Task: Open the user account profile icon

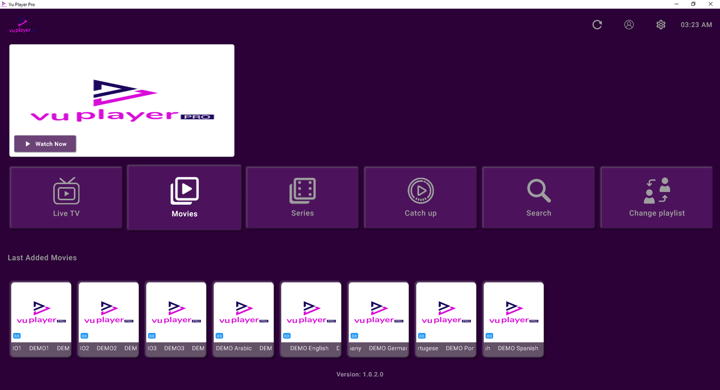Action: coord(629,25)
